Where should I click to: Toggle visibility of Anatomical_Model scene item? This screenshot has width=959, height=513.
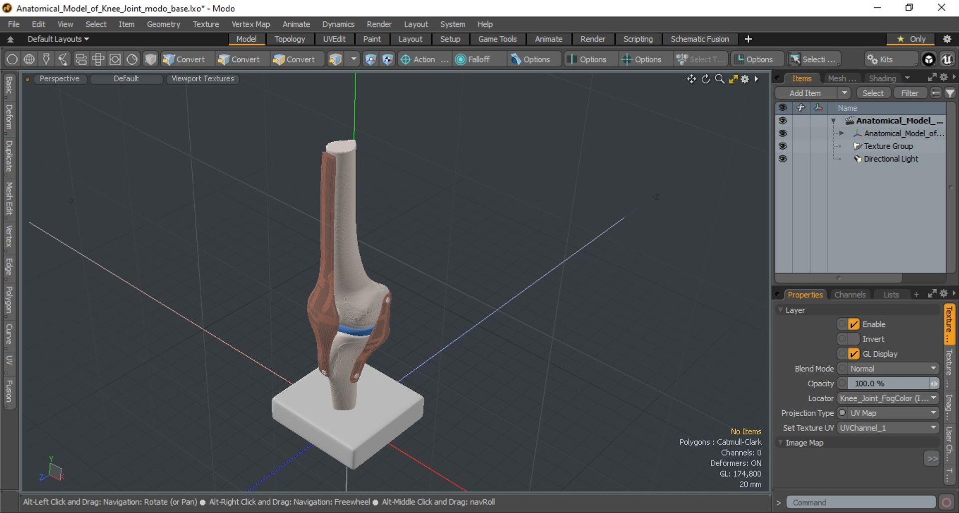(783, 121)
